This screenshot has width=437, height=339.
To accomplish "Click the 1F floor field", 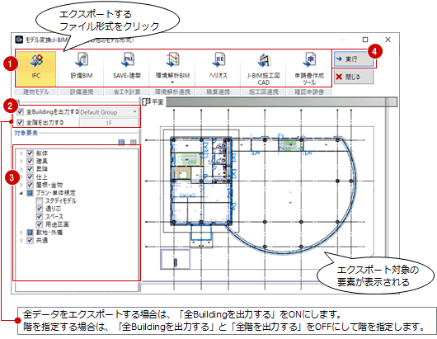I will 109,123.
